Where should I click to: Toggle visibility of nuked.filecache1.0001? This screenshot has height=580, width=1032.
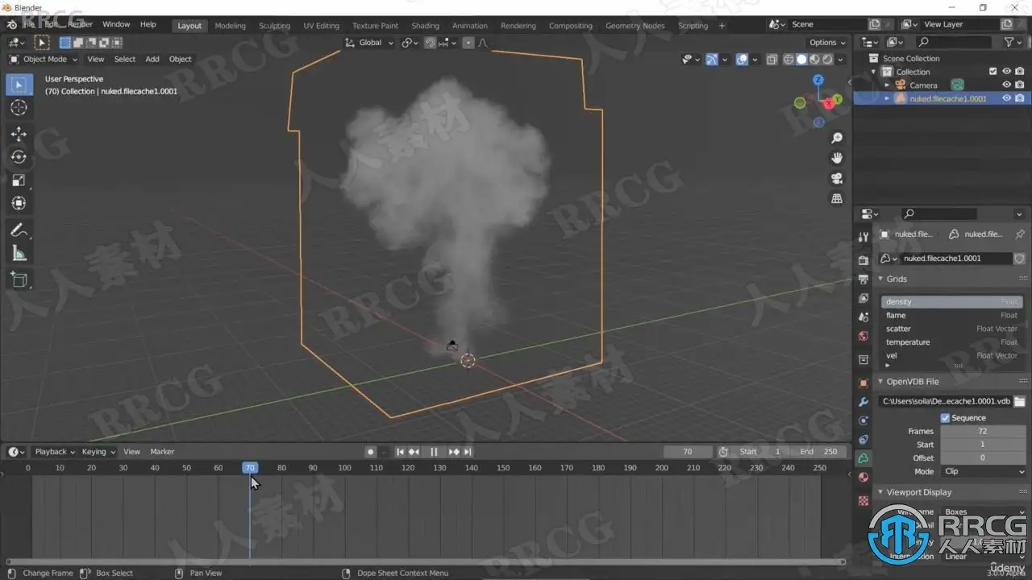pos(1006,98)
